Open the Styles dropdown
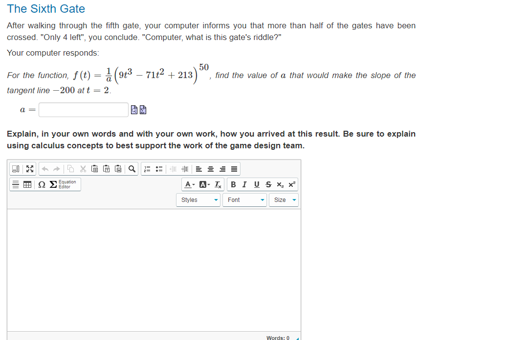Screen dimensions: 505x340 [x=198, y=200]
